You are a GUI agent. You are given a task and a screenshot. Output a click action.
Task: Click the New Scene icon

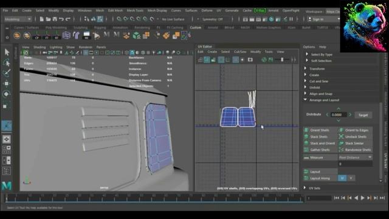[x=42, y=19]
